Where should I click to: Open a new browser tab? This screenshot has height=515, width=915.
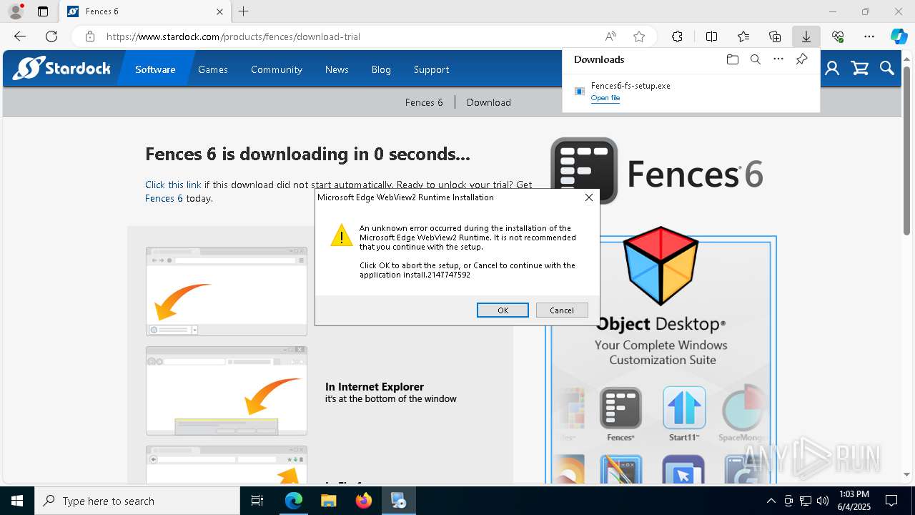click(244, 11)
